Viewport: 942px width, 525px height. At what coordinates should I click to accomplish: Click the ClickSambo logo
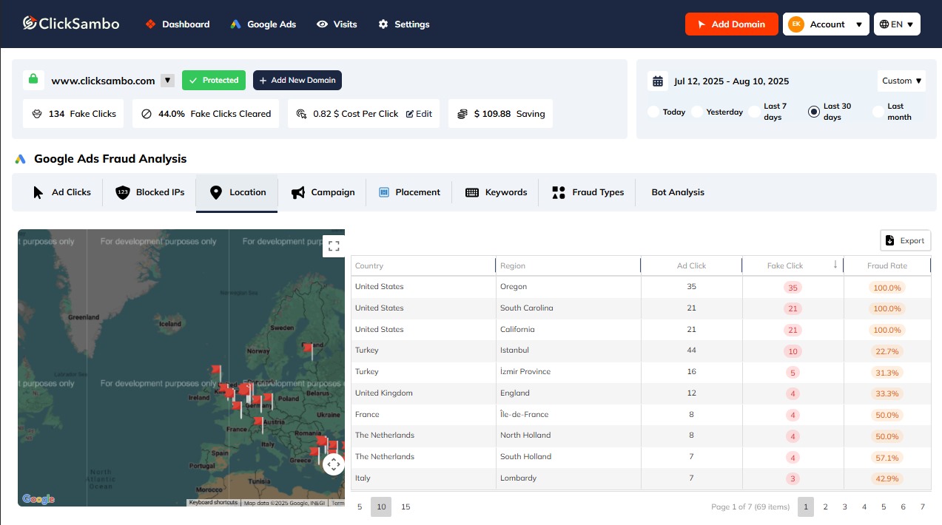click(x=71, y=24)
